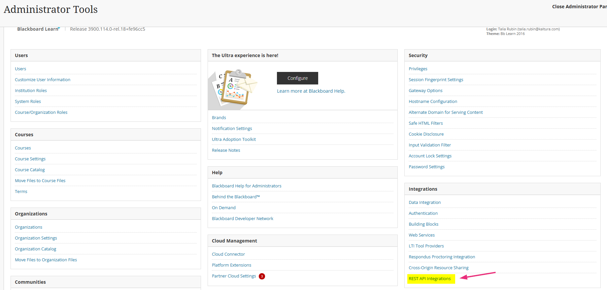Screen dimensions: 607x290
Task: Go to Course Settings
Action: [30, 159]
